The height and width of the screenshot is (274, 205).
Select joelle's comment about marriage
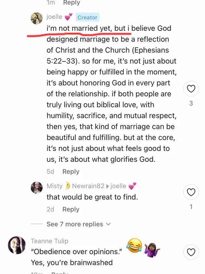[x=111, y=93]
